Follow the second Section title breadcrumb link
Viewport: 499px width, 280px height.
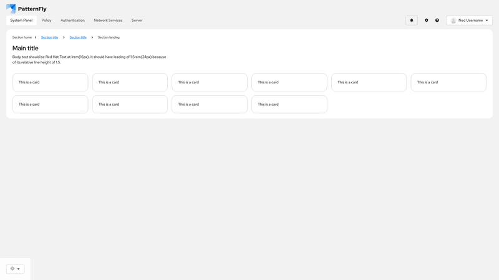point(78,37)
